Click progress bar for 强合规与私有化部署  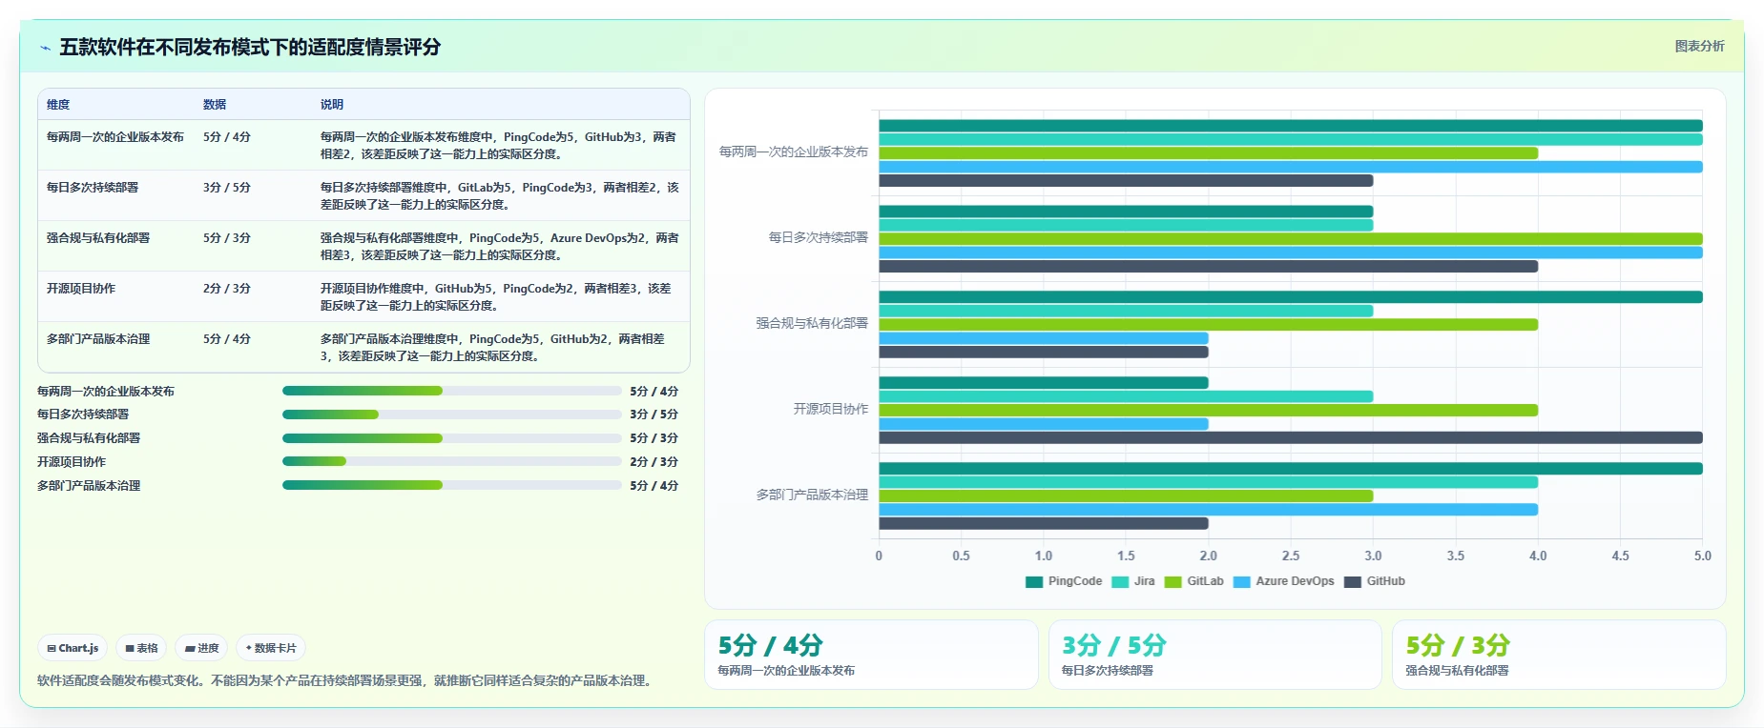(x=451, y=438)
